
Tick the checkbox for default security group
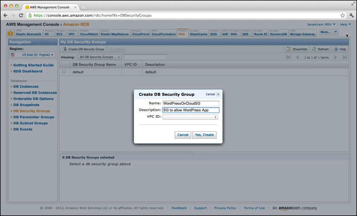[64, 72]
